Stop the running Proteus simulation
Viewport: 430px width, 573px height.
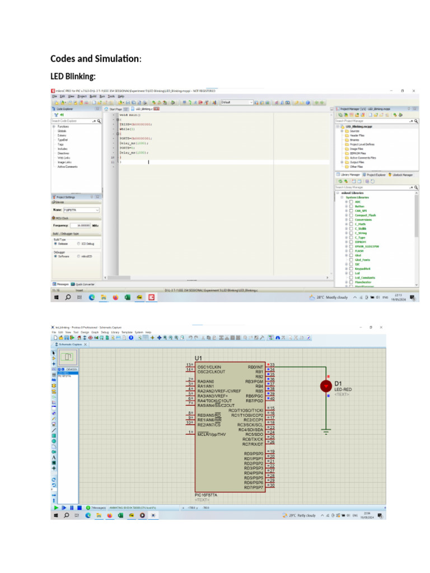pyautogui.click(x=79, y=508)
